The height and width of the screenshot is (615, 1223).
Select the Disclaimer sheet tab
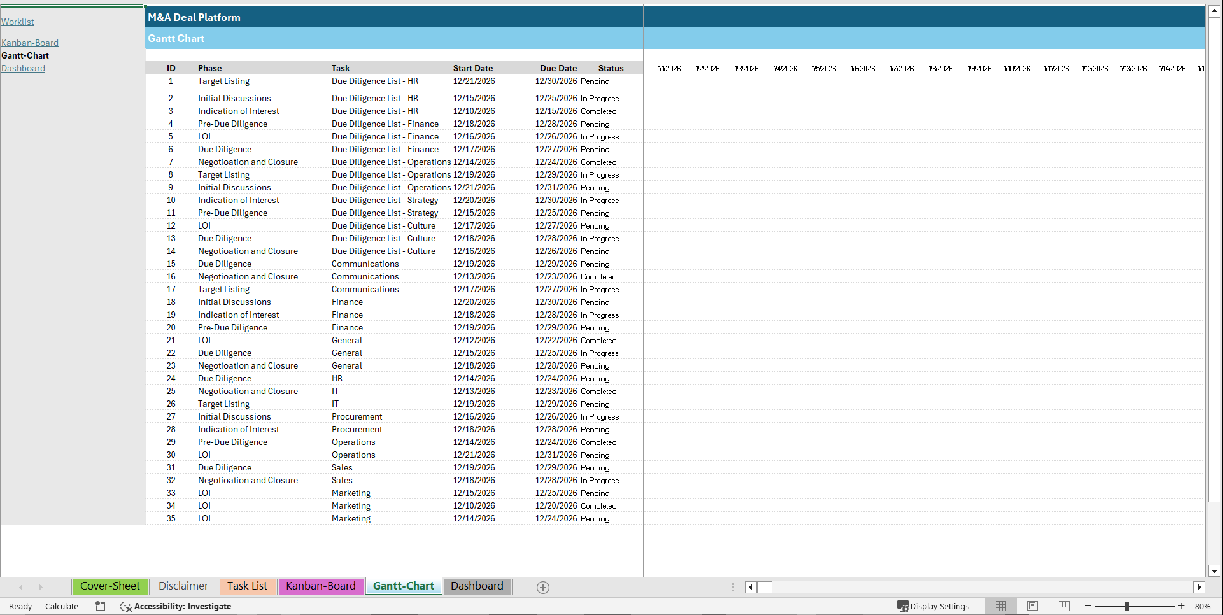pos(183,586)
